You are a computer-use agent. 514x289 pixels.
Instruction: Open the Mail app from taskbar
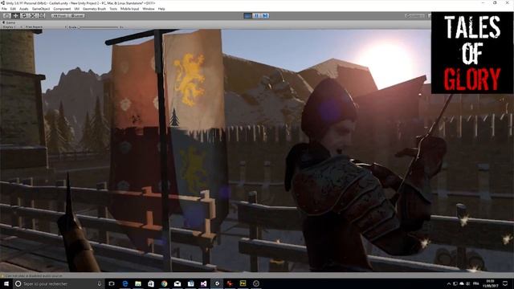(x=177, y=283)
